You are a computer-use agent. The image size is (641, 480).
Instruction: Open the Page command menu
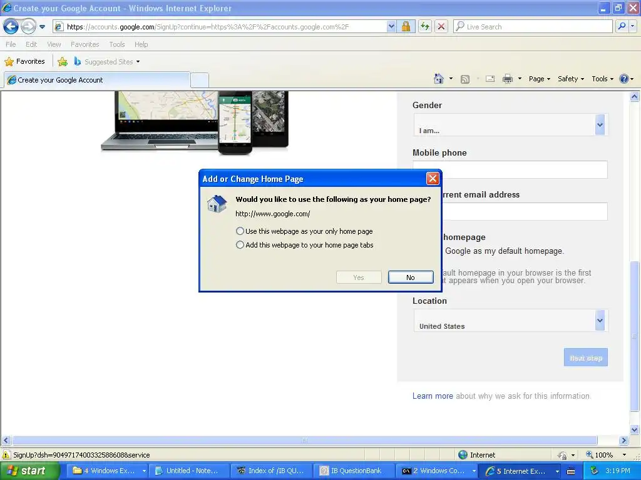539,79
